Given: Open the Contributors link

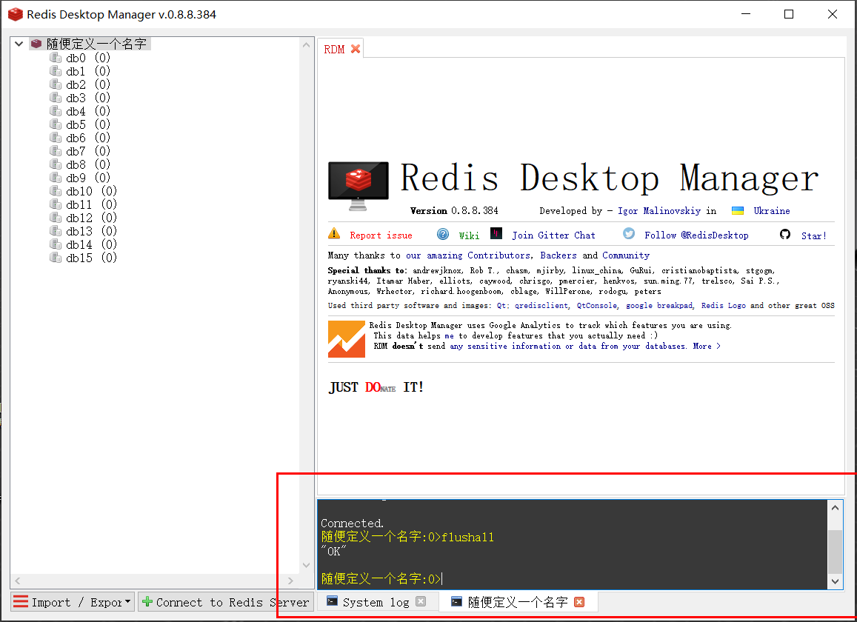Looking at the screenshot, I should click(498, 255).
